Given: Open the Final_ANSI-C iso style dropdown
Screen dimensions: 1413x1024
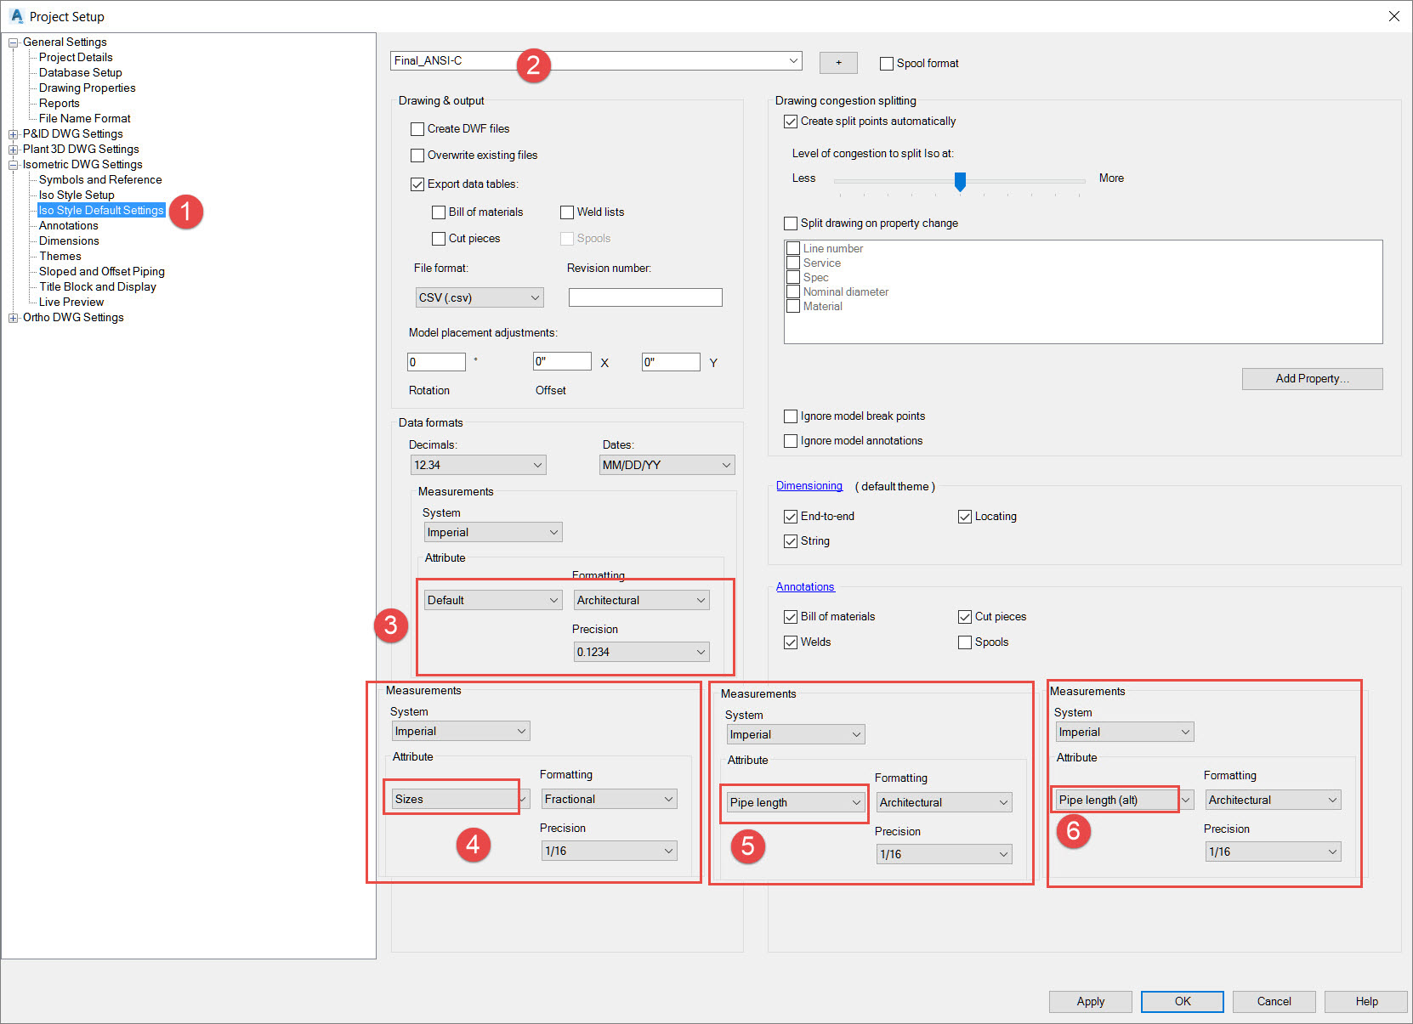Looking at the screenshot, I should point(792,60).
